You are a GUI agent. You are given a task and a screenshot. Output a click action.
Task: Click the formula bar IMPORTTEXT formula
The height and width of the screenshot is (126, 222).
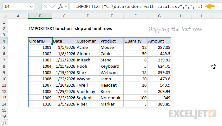tap(138, 7)
